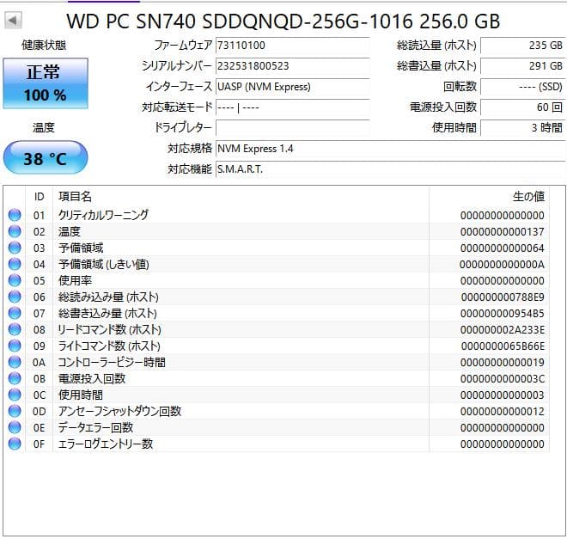This screenshot has height=539, width=567.
Task: Click the 温度 label above the temperature
Action: click(44, 127)
